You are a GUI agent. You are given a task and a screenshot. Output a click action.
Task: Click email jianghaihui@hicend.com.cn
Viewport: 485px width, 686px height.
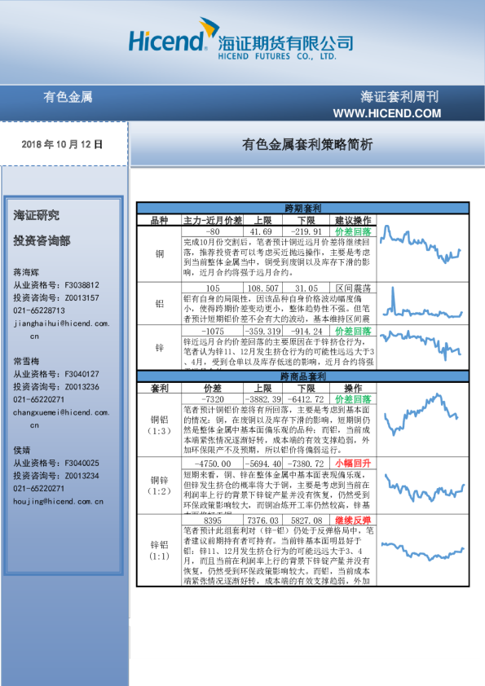[61, 330]
